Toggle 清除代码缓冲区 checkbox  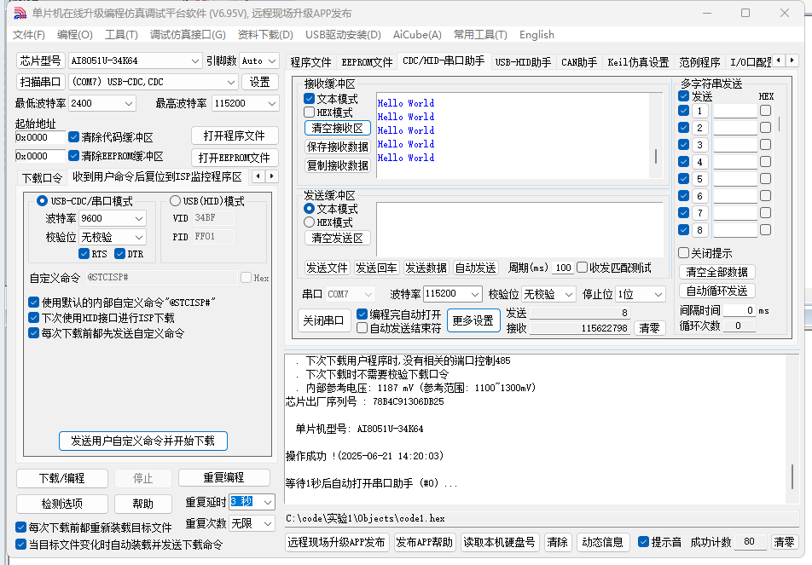click(x=73, y=137)
